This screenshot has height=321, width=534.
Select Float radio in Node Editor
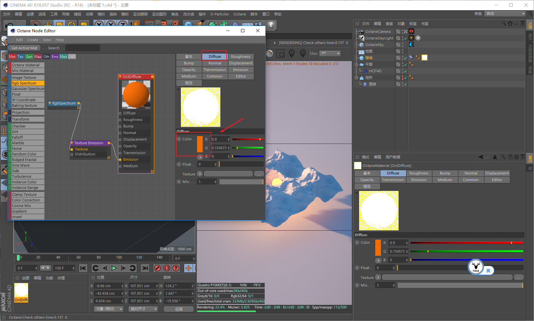[x=179, y=164]
